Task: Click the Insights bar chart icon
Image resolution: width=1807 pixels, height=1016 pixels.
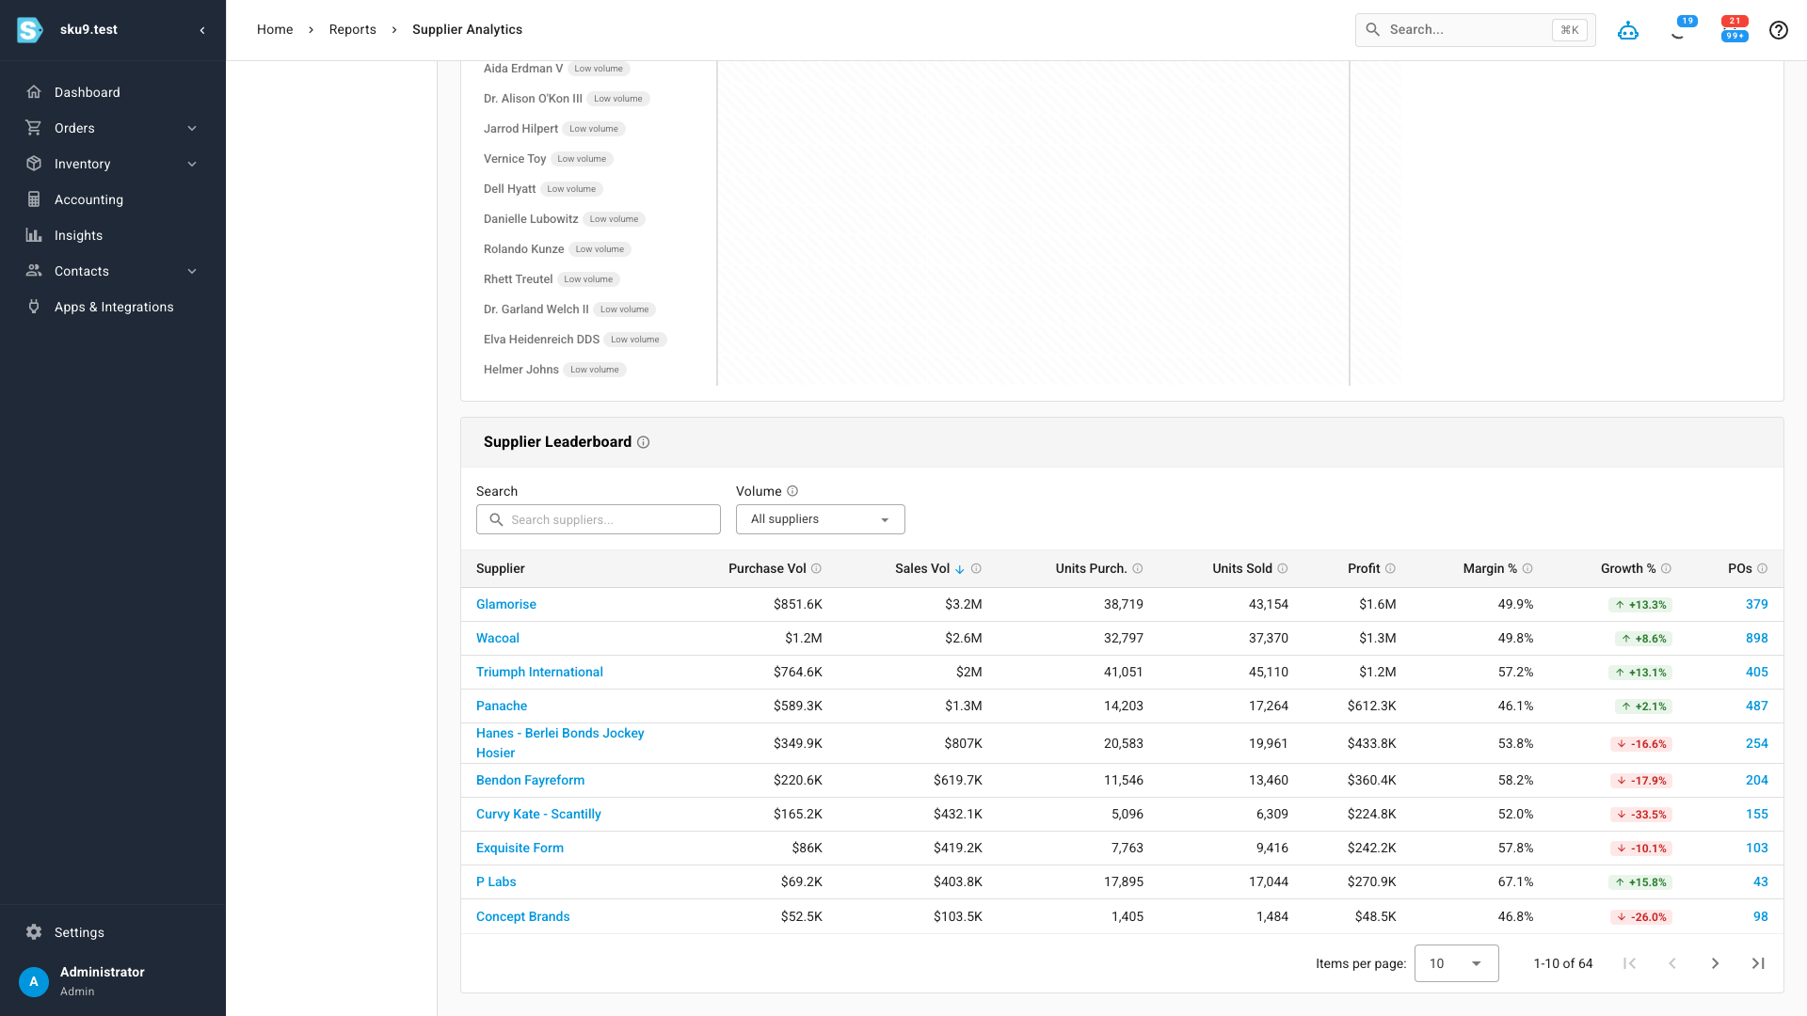Action: 34,235
